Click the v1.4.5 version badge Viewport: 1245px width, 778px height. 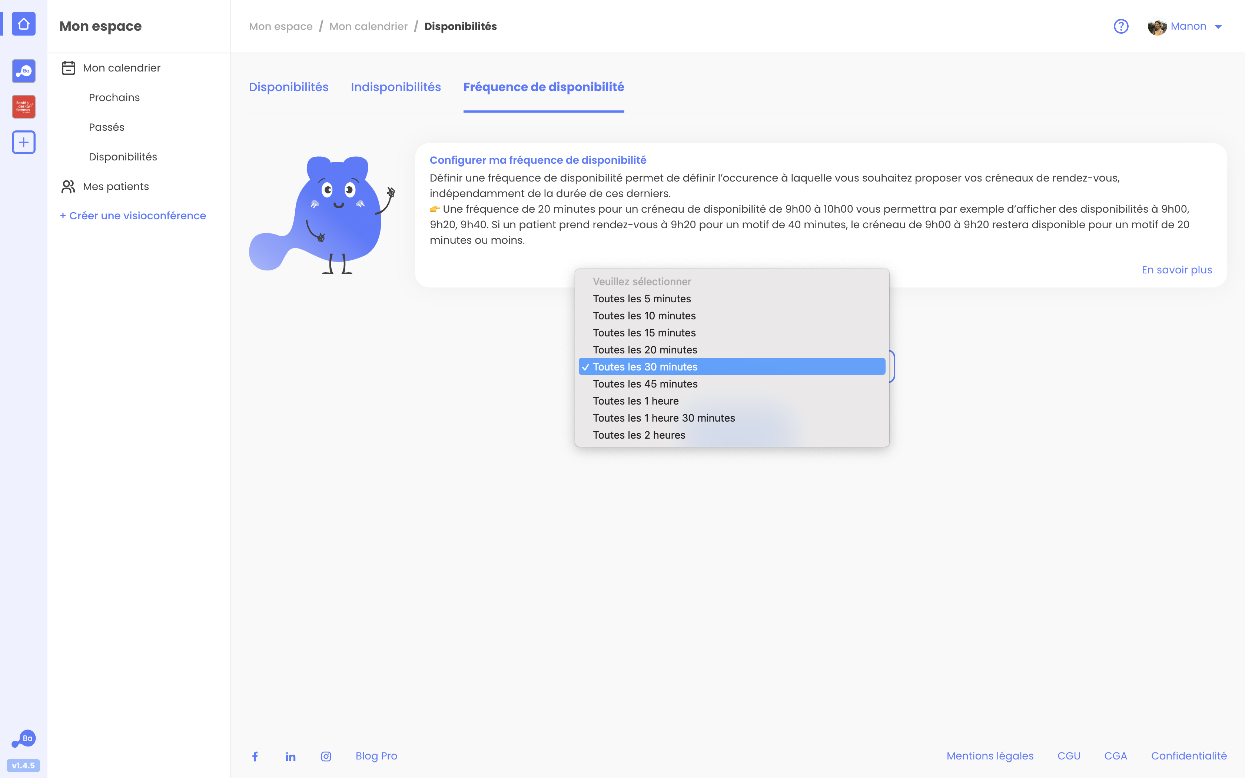click(x=24, y=766)
